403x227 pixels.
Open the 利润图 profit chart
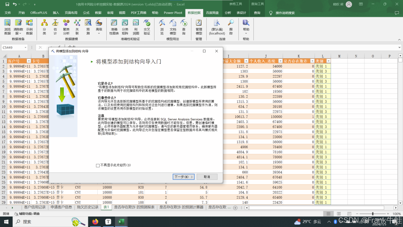coord(136,27)
